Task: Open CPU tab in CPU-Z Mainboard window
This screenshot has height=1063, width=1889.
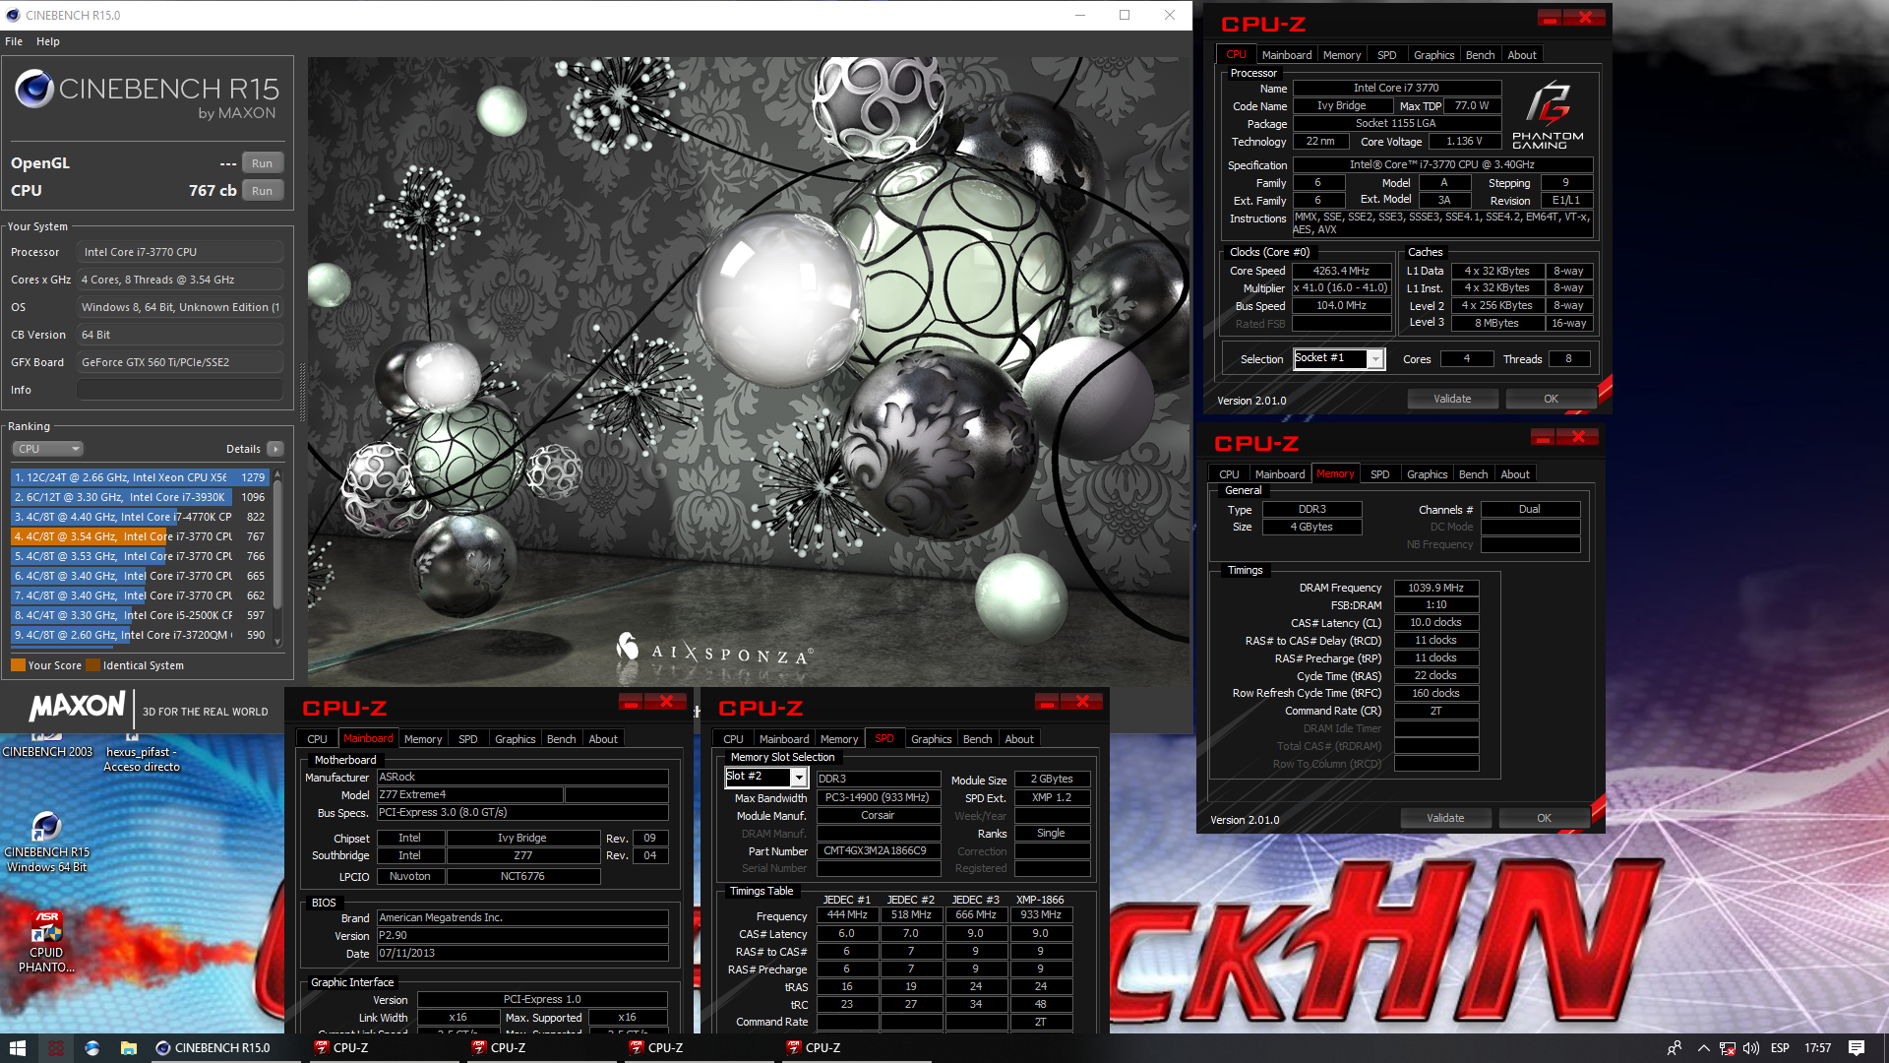Action: 317,739
